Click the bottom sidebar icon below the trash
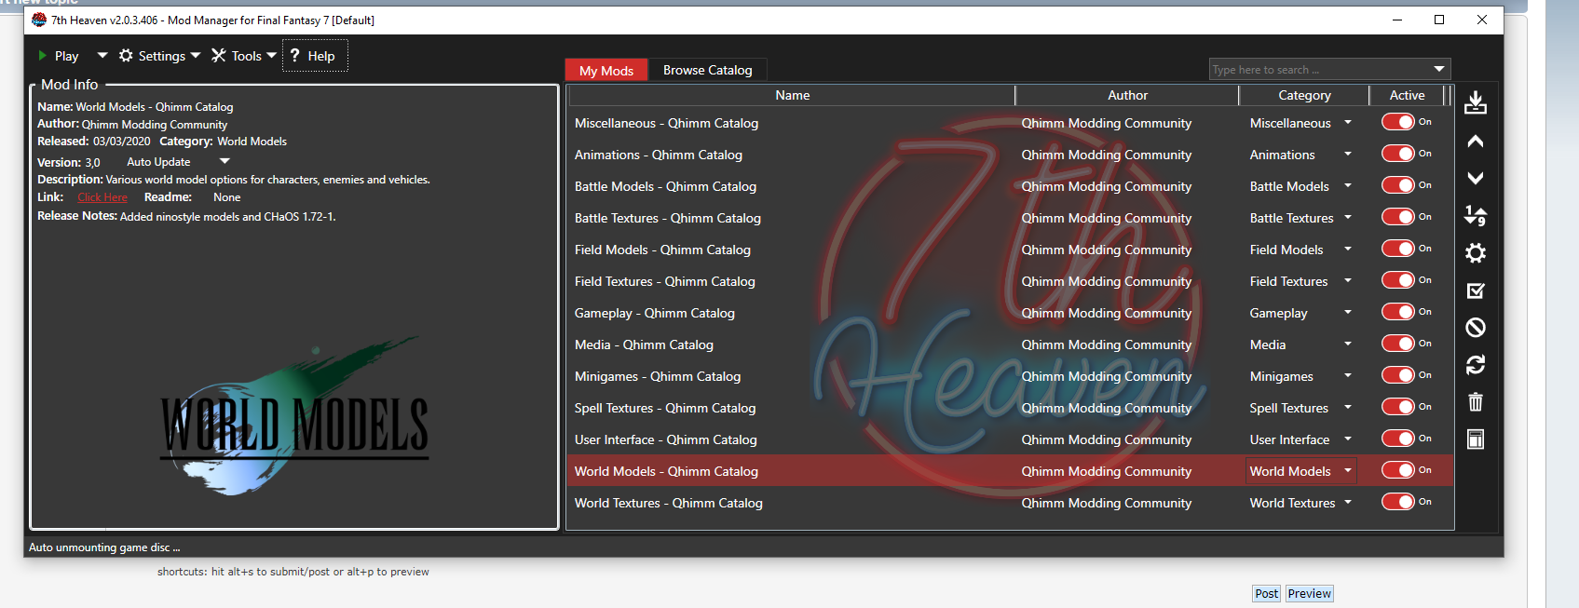Image resolution: width=1579 pixels, height=608 pixels. pyautogui.click(x=1476, y=439)
